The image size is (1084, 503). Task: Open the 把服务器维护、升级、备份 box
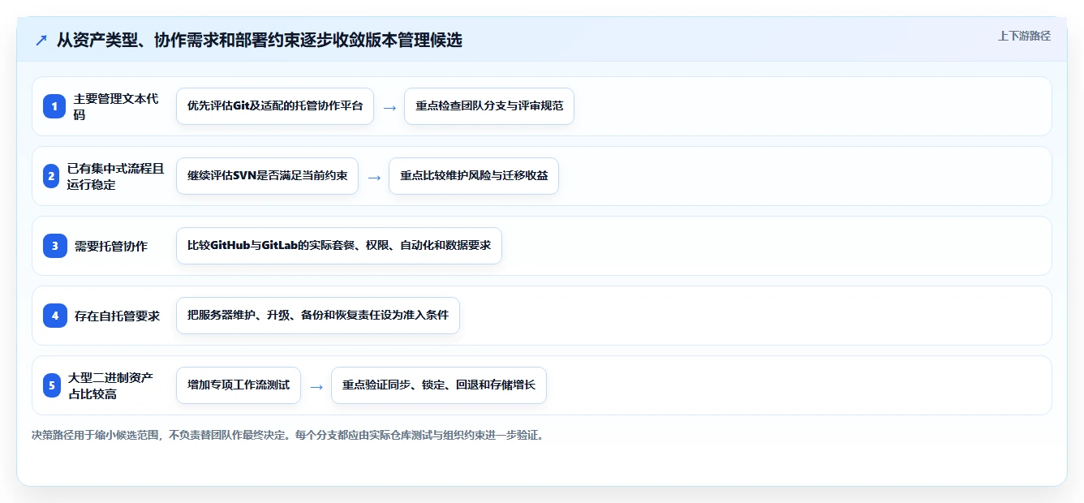pyautogui.click(x=318, y=316)
